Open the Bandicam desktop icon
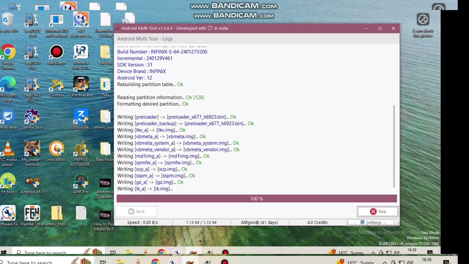 56,55
